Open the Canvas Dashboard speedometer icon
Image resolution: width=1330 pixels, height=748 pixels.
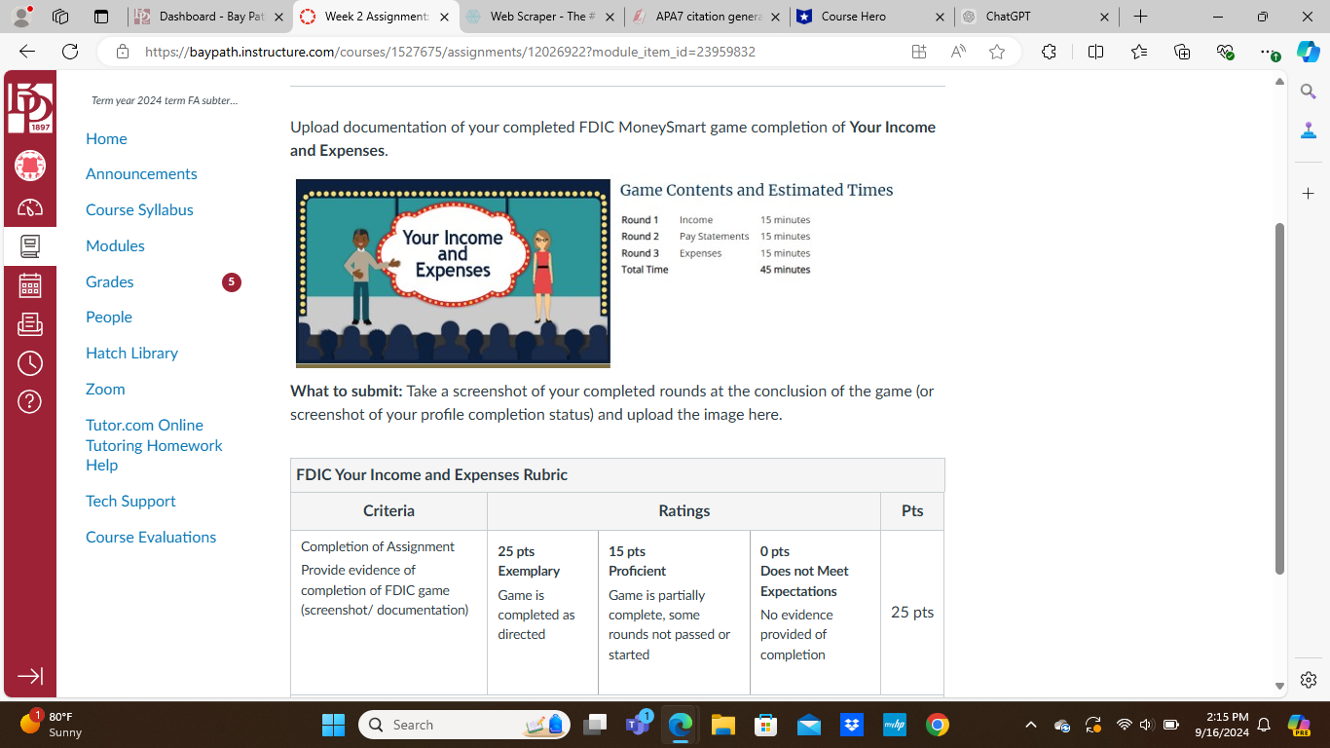click(x=30, y=206)
